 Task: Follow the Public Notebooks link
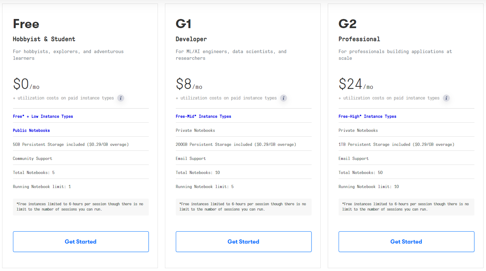(31, 130)
